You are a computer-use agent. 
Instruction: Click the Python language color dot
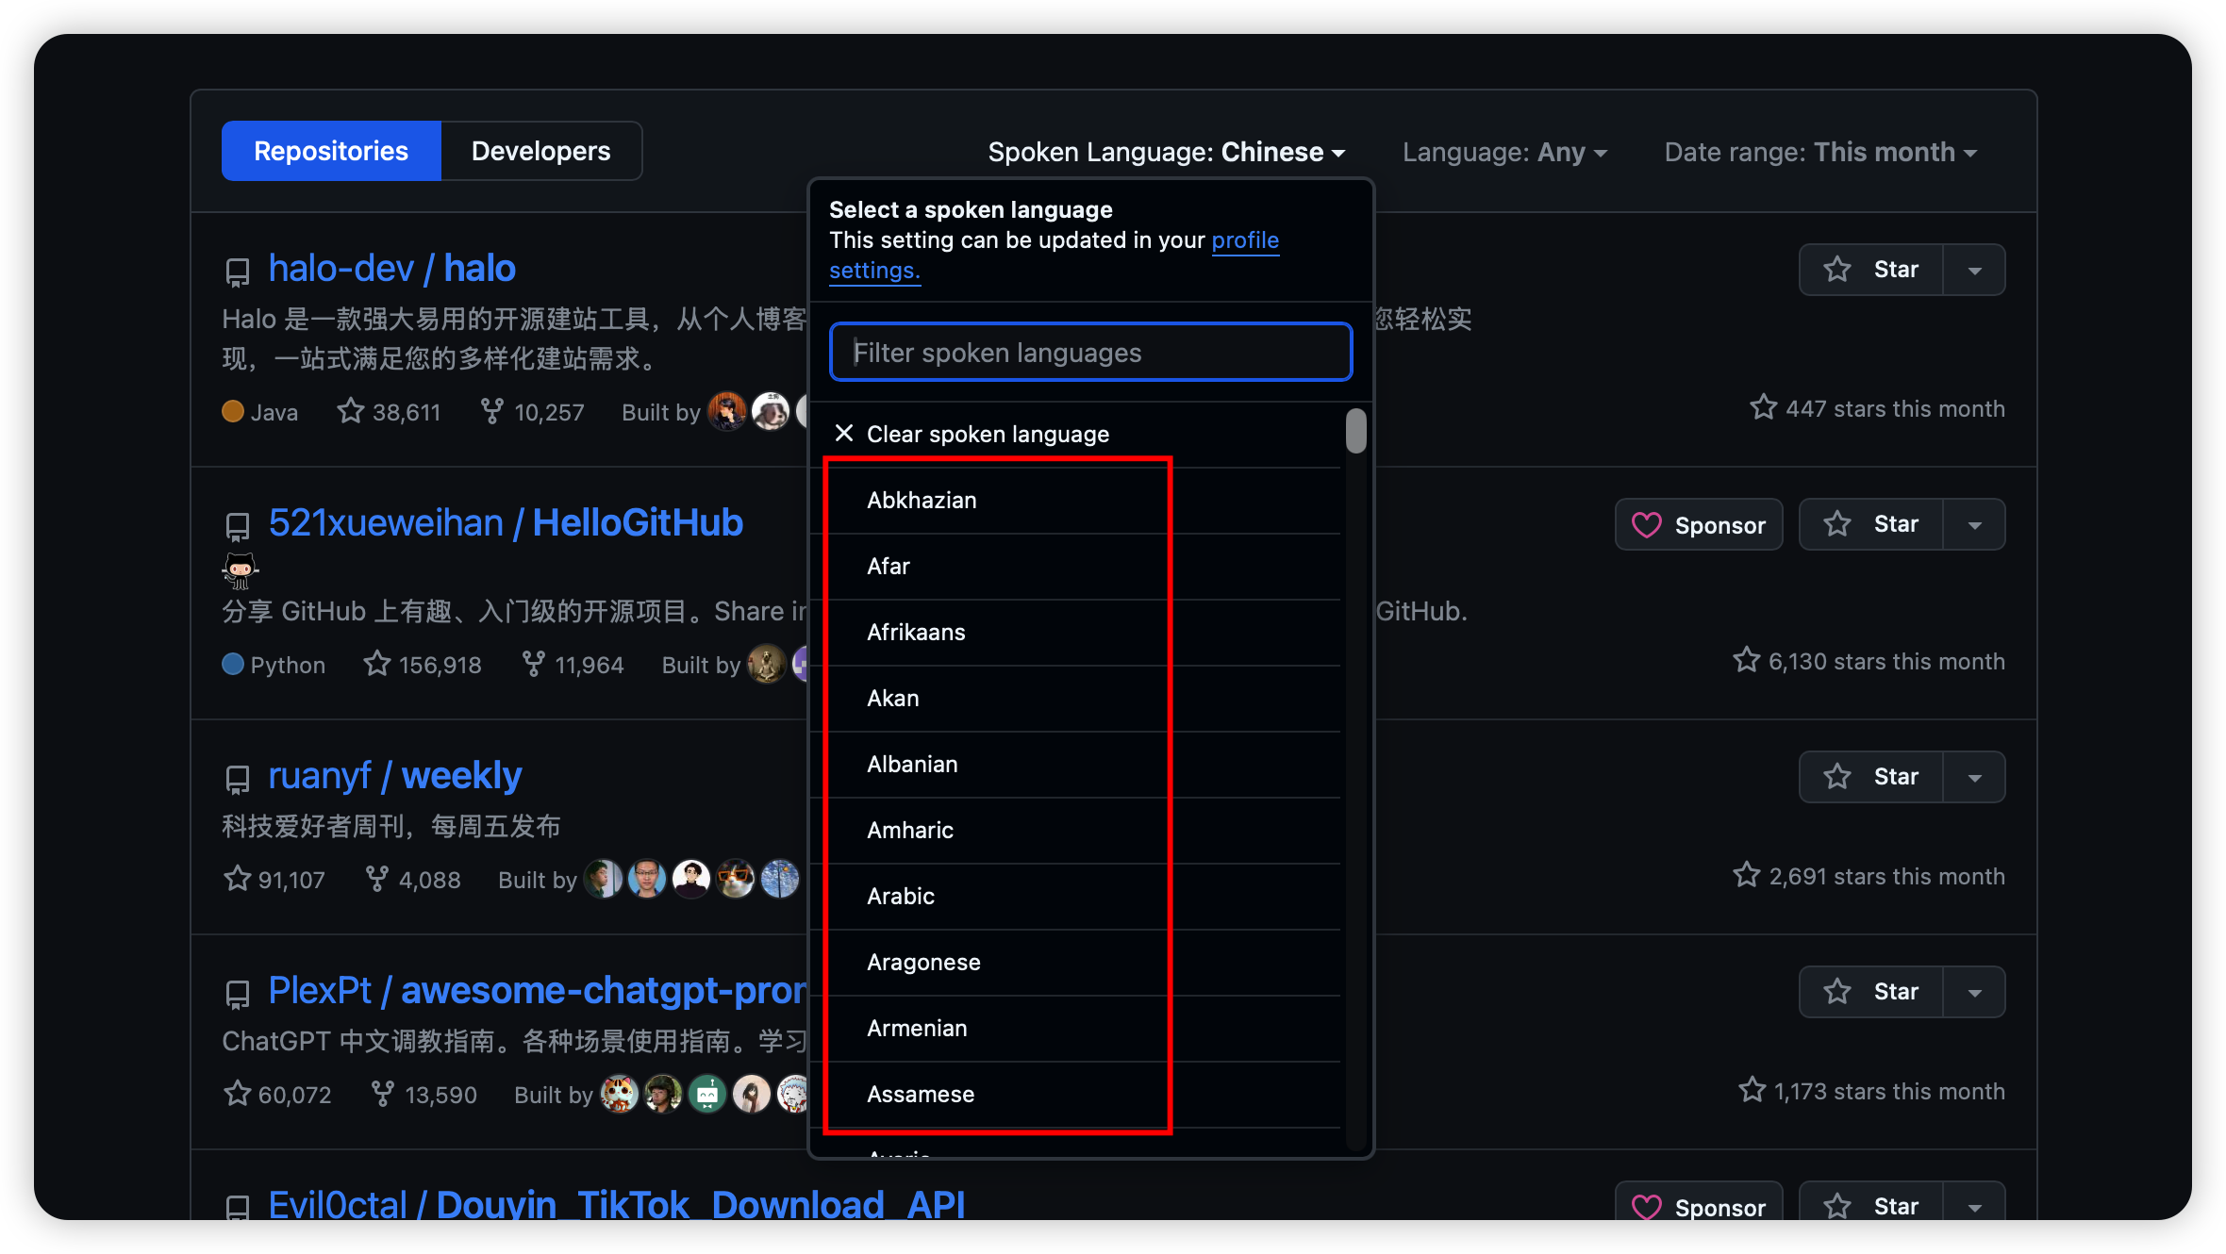coord(232,665)
